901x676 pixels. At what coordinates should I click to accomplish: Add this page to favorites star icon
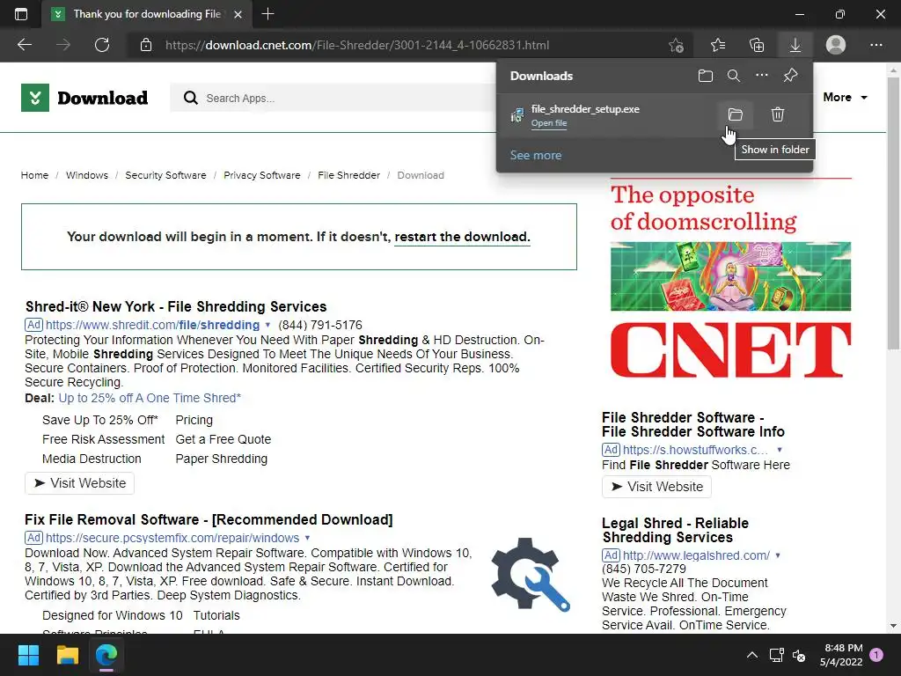click(677, 45)
